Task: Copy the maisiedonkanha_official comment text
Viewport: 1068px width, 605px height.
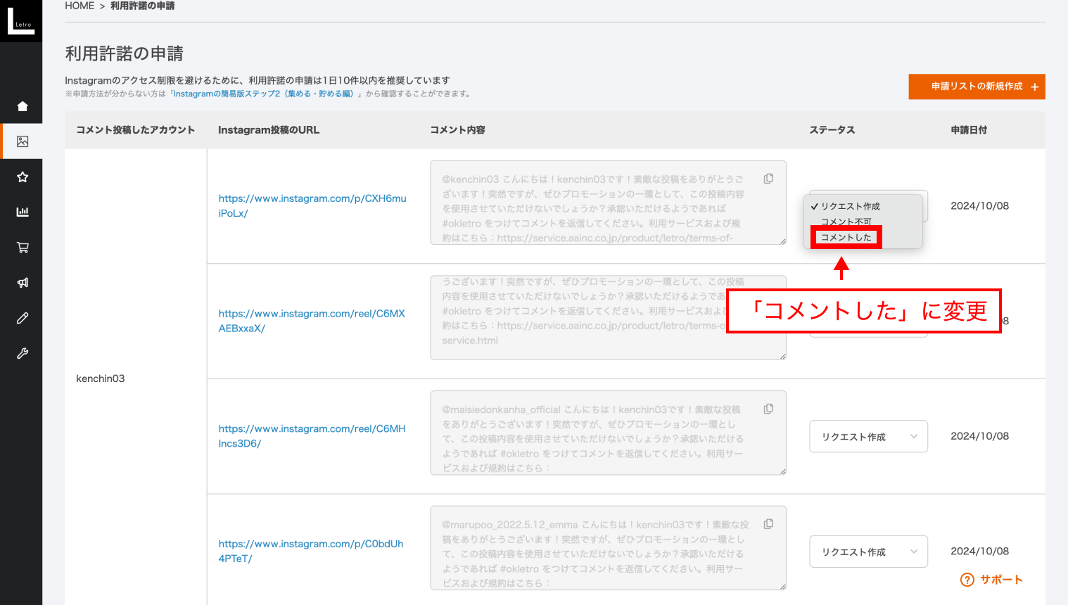Action: pos(768,409)
